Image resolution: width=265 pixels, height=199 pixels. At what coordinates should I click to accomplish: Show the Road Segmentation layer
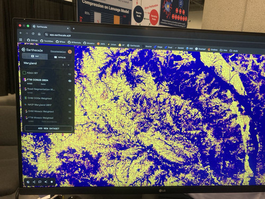70,90
